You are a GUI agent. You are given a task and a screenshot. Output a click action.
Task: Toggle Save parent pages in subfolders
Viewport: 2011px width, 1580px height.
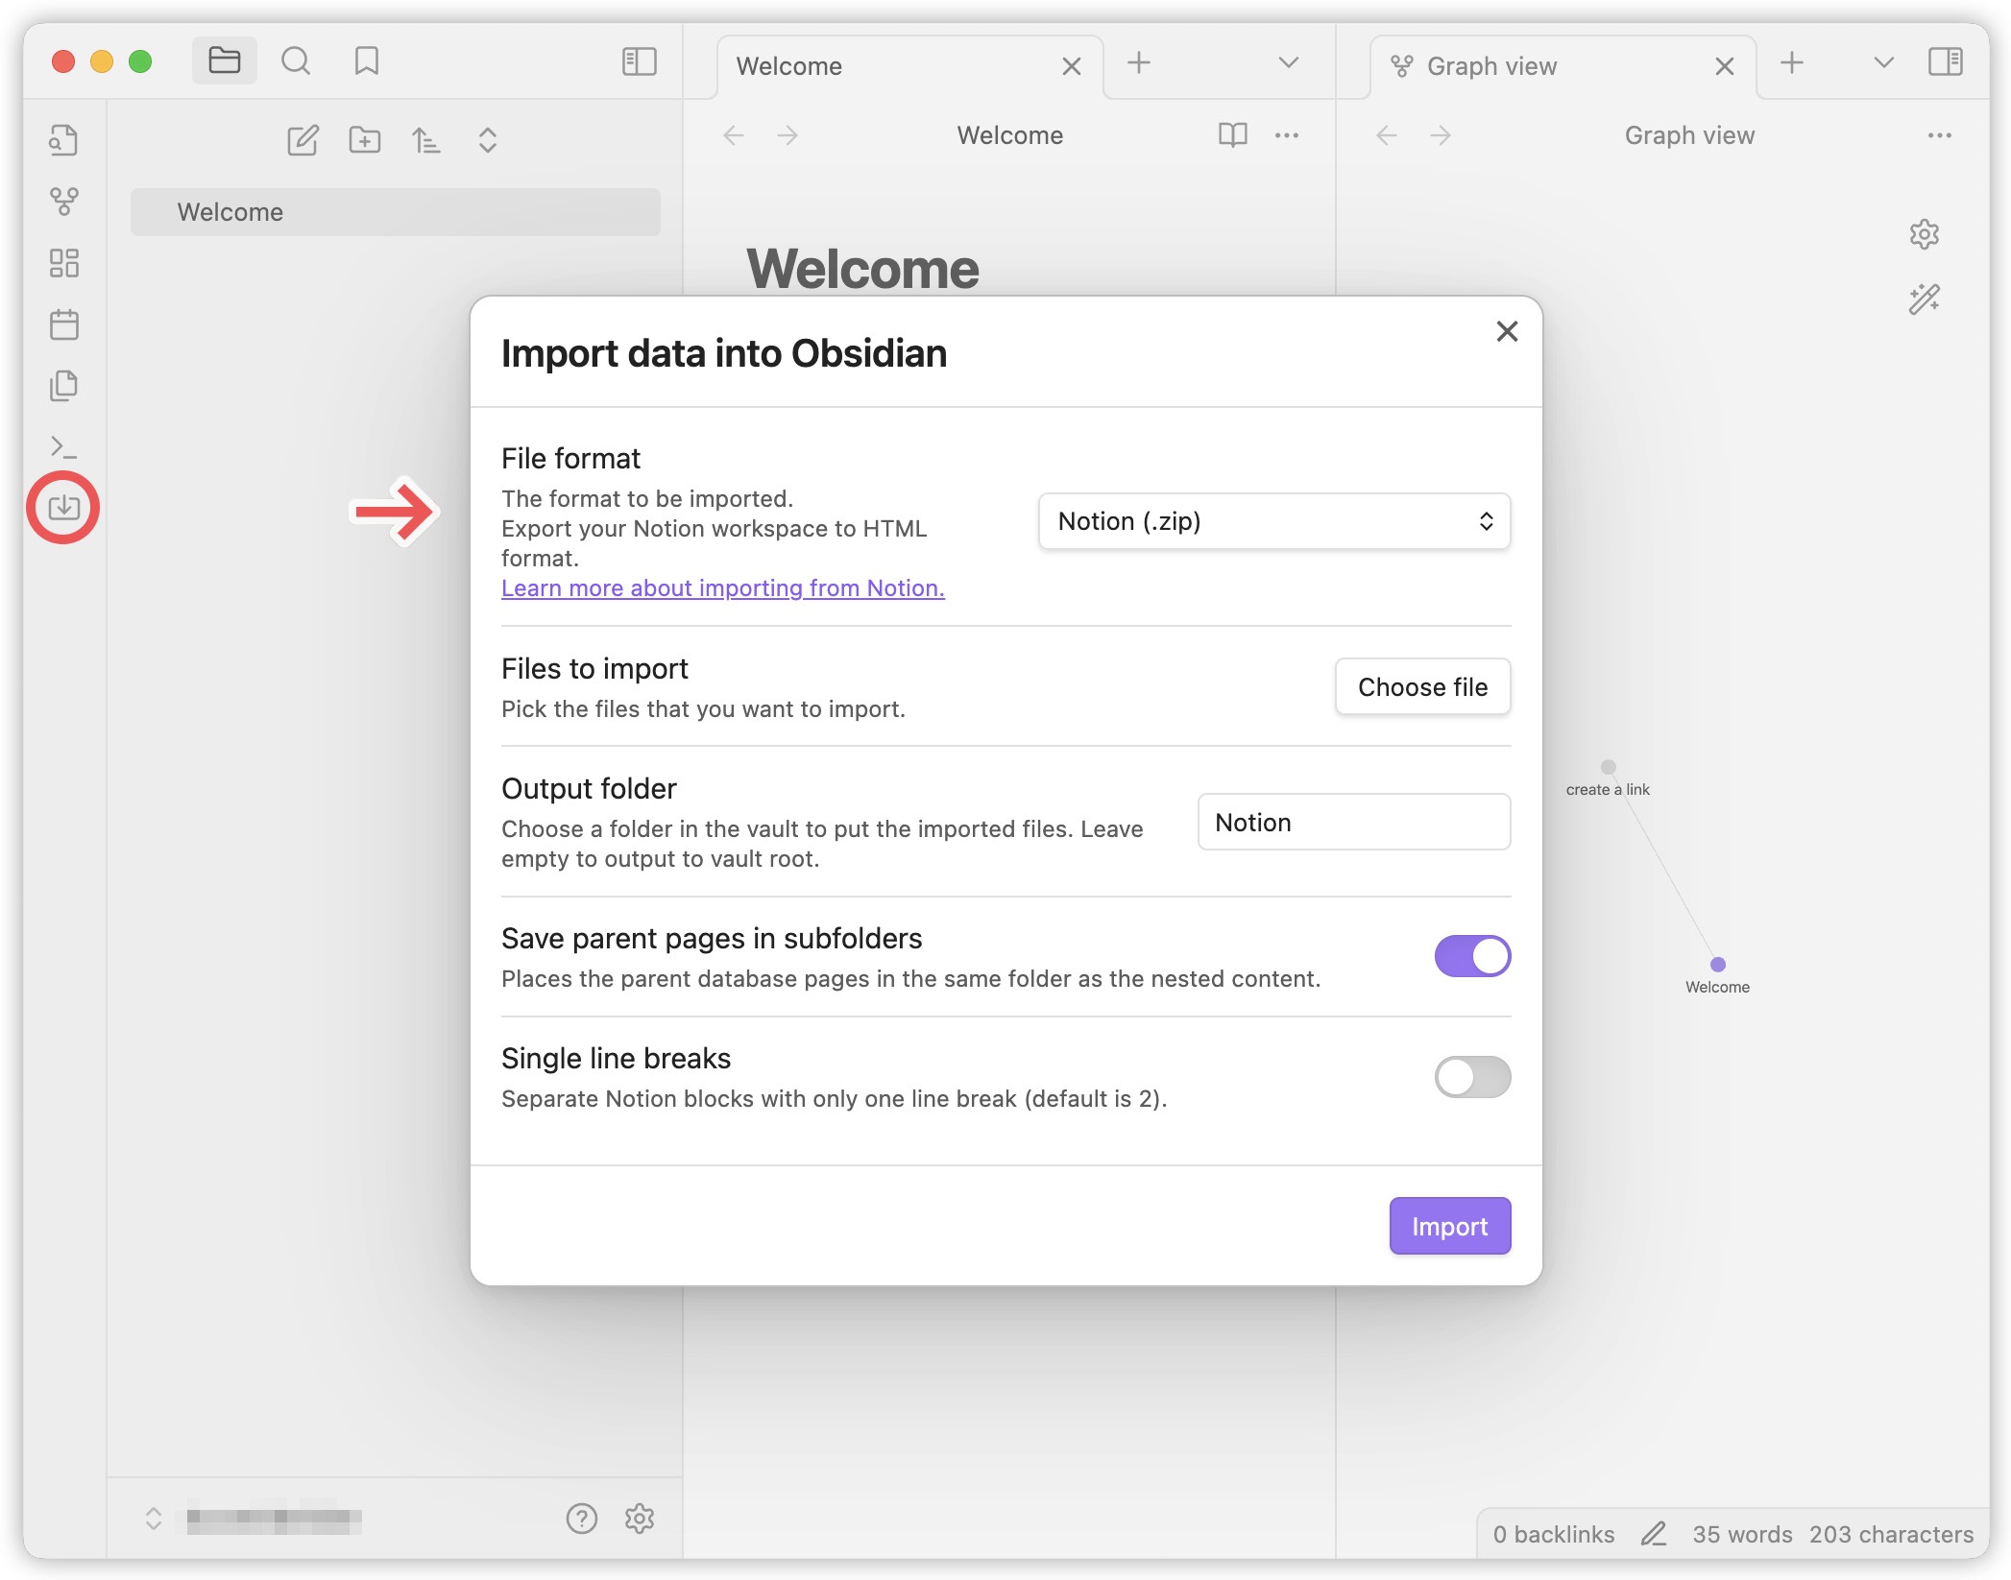[1472, 956]
